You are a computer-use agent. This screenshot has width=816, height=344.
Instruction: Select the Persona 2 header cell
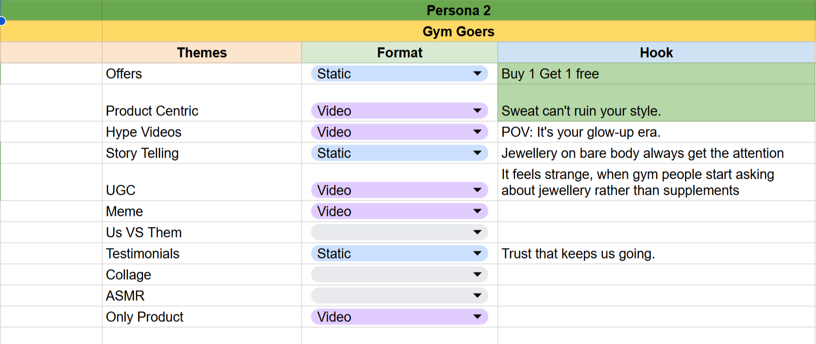(458, 11)
